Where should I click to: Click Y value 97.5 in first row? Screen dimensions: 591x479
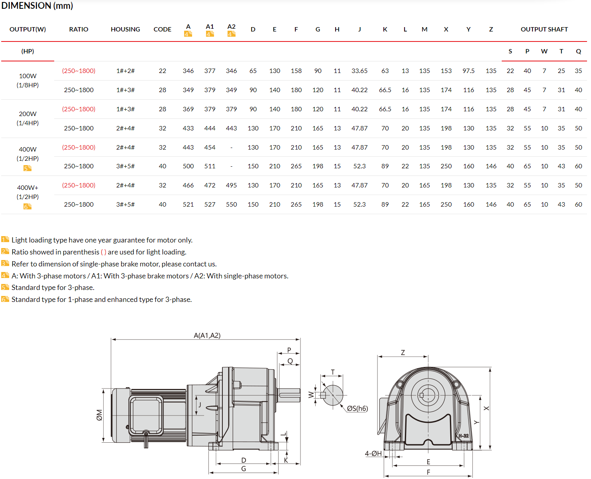pyautogui.click(x=468, y=71)
